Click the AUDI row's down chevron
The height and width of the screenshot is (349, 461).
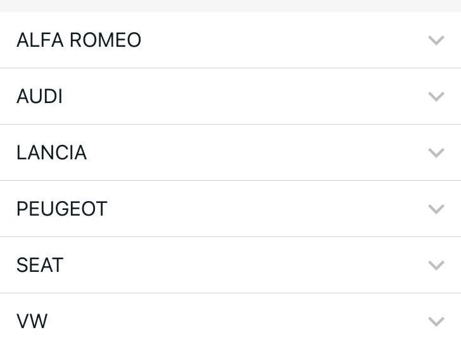coord(436,97)
